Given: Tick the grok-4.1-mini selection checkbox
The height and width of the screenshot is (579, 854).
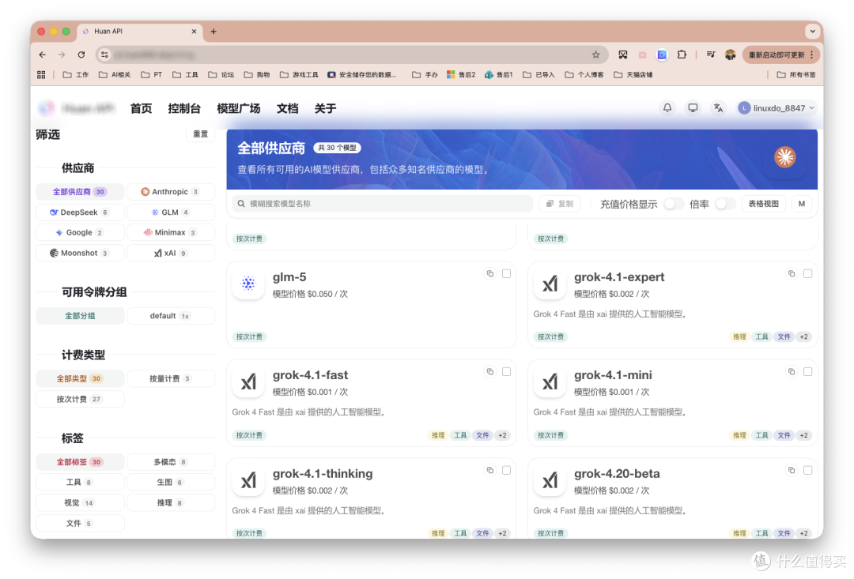Looking at the screenshot, I should 807,372.
